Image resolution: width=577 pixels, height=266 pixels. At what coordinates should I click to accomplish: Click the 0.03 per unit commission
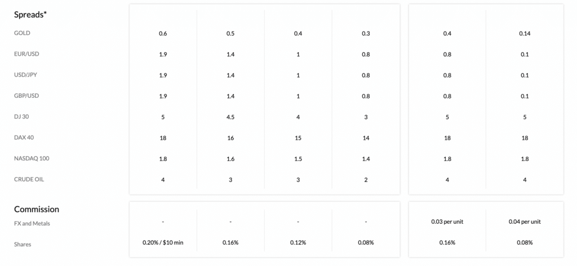(447, 222)
